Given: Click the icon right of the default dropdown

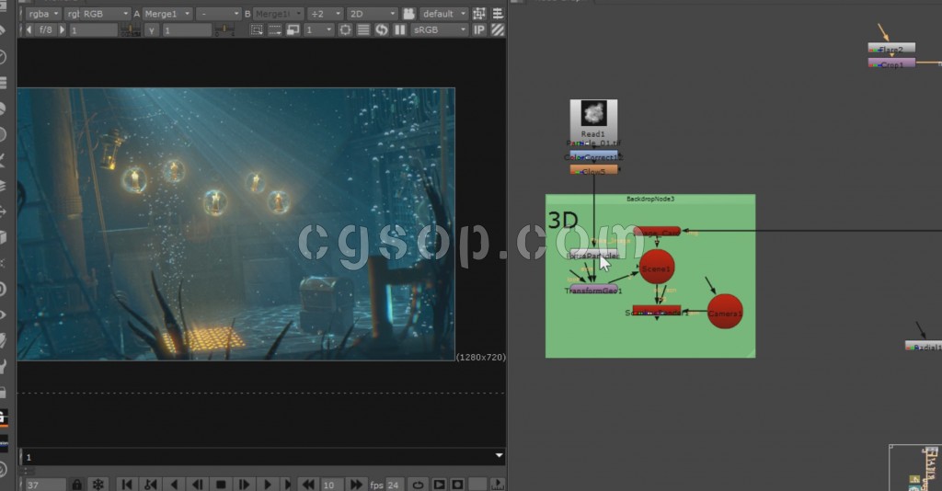Looking at the screenshot, I should coord(478,13).
